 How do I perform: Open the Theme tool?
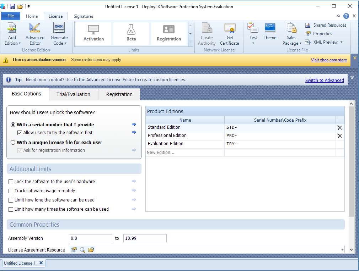[x=270, y=31]
